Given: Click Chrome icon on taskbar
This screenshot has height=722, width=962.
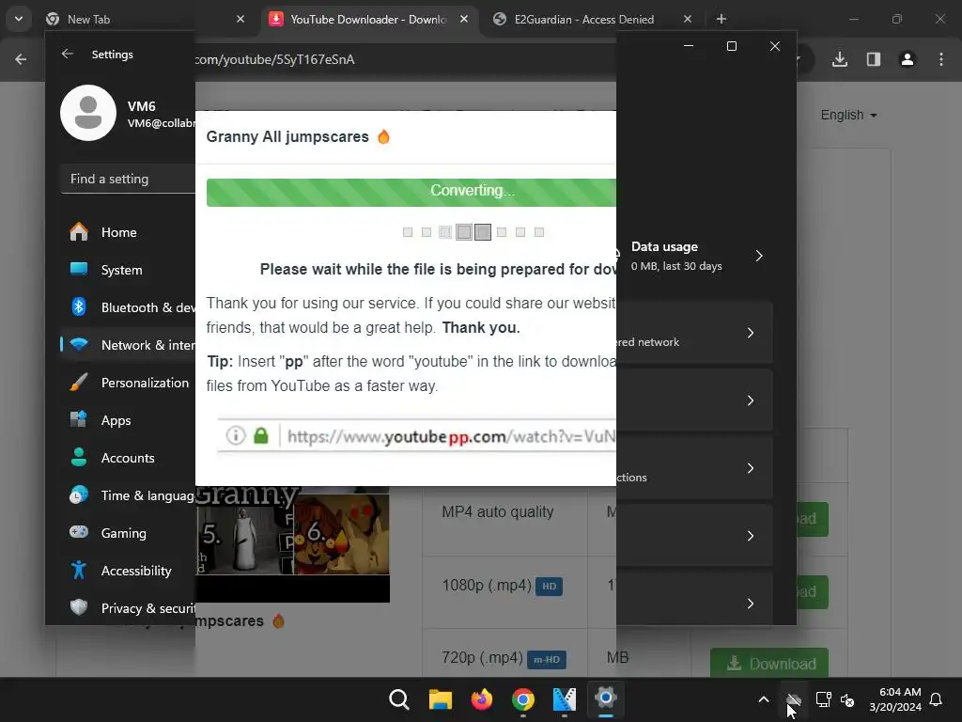Looking at the screenshot, I should coord(523,698).
